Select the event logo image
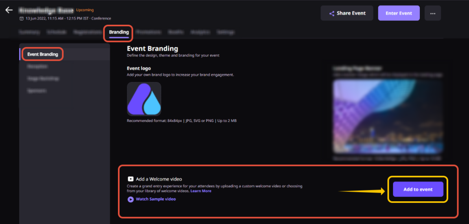The image size is (469, 224). click(x=144, y=99)
